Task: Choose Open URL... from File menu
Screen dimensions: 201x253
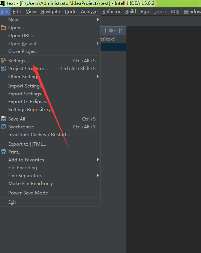Action: coord(50,36)
